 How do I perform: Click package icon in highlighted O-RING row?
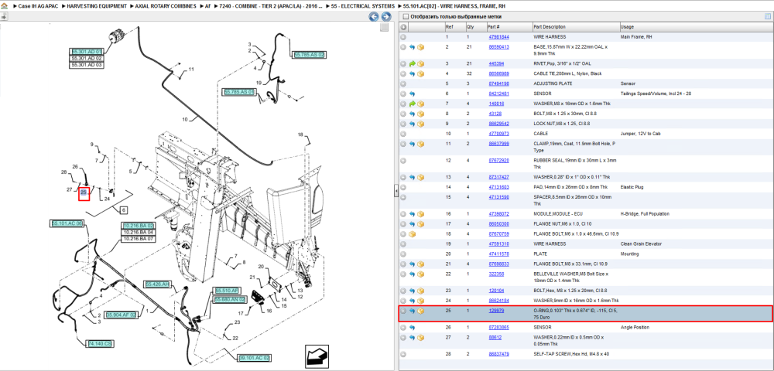pos(421,311)
